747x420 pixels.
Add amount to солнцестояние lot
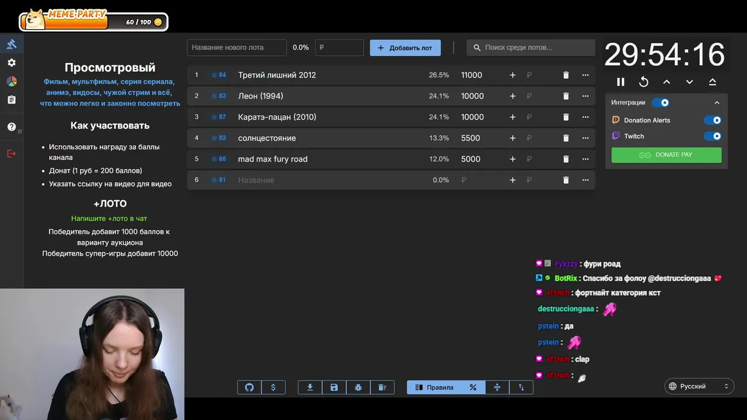[x=513, y=138]
